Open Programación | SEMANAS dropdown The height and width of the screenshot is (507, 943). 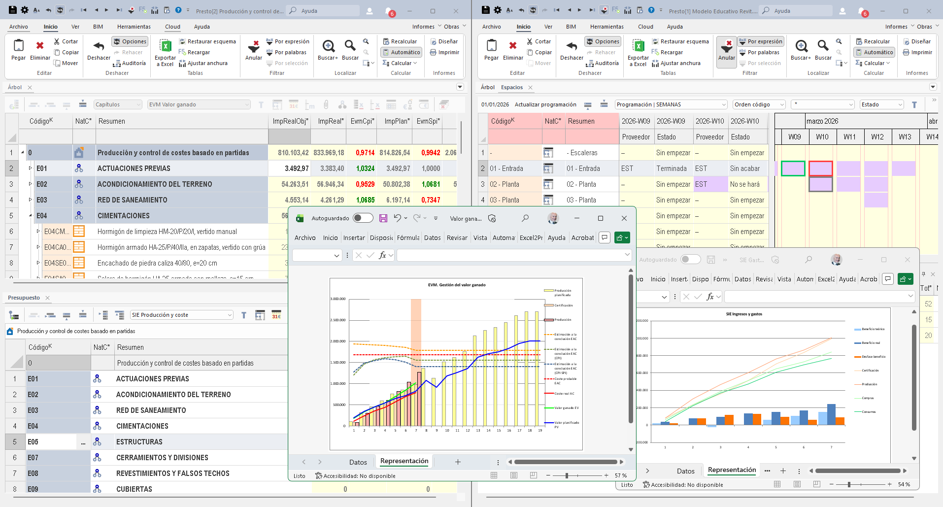[x=671, y=104]
